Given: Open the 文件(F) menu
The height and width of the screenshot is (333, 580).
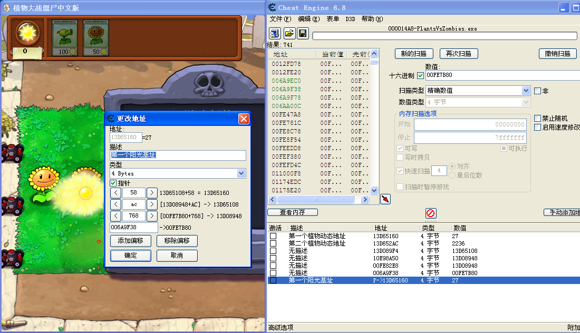Looking at the screenshot, I should tap(280, 19).
